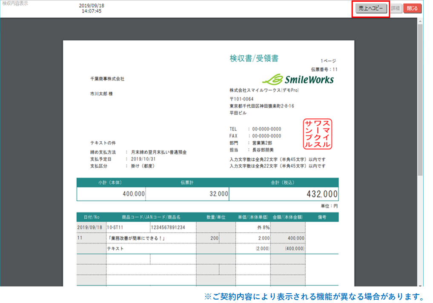Click the red company seal stamp
Viewport: 433px width, 303px height.
pyautogui.click(x=318, y=134)
